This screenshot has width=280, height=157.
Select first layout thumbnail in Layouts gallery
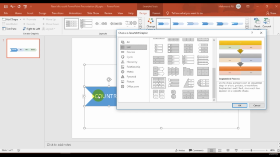point(71,24)
